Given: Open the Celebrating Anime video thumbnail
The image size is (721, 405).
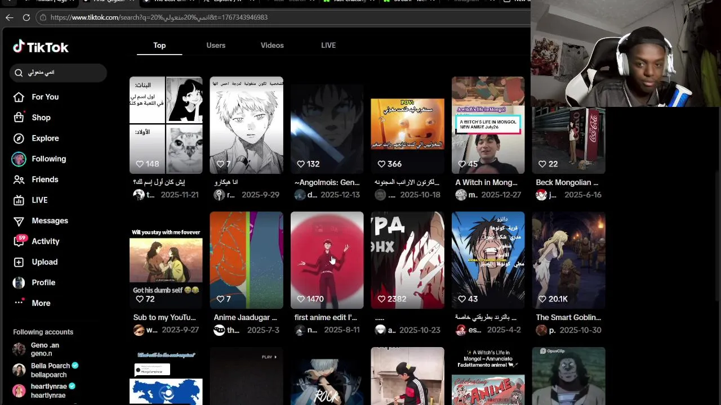Looking at the screenshot, I should coord(488,376).
